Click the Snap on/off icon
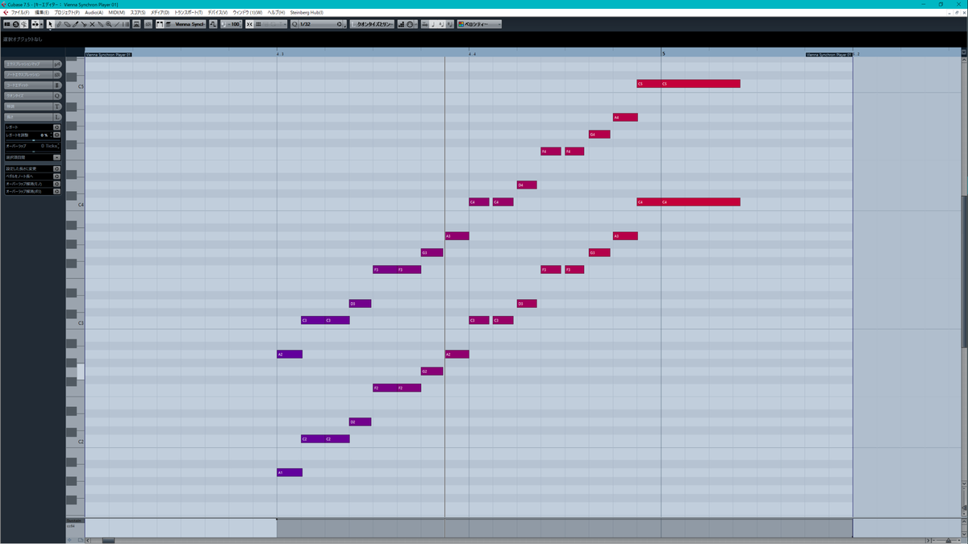This screenshot has height=544, width=968. [x=249, y=24]
